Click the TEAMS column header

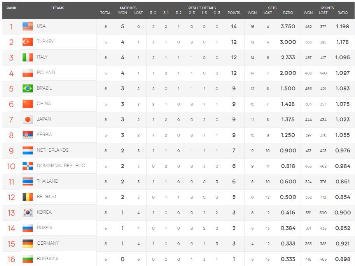point(58,8)
